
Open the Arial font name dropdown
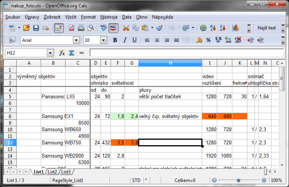tap(76, 40)
